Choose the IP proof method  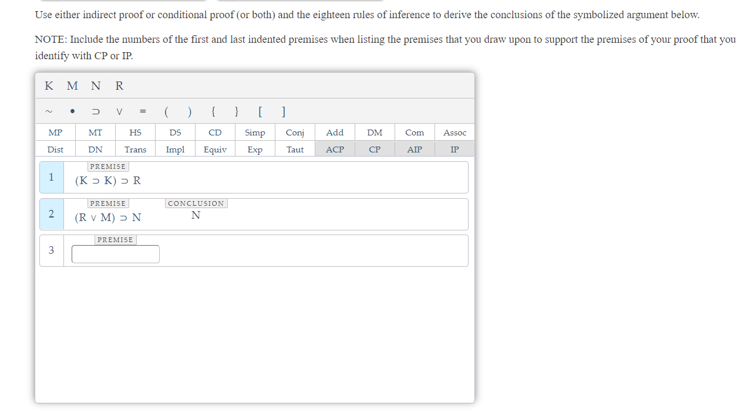[454, 149]
